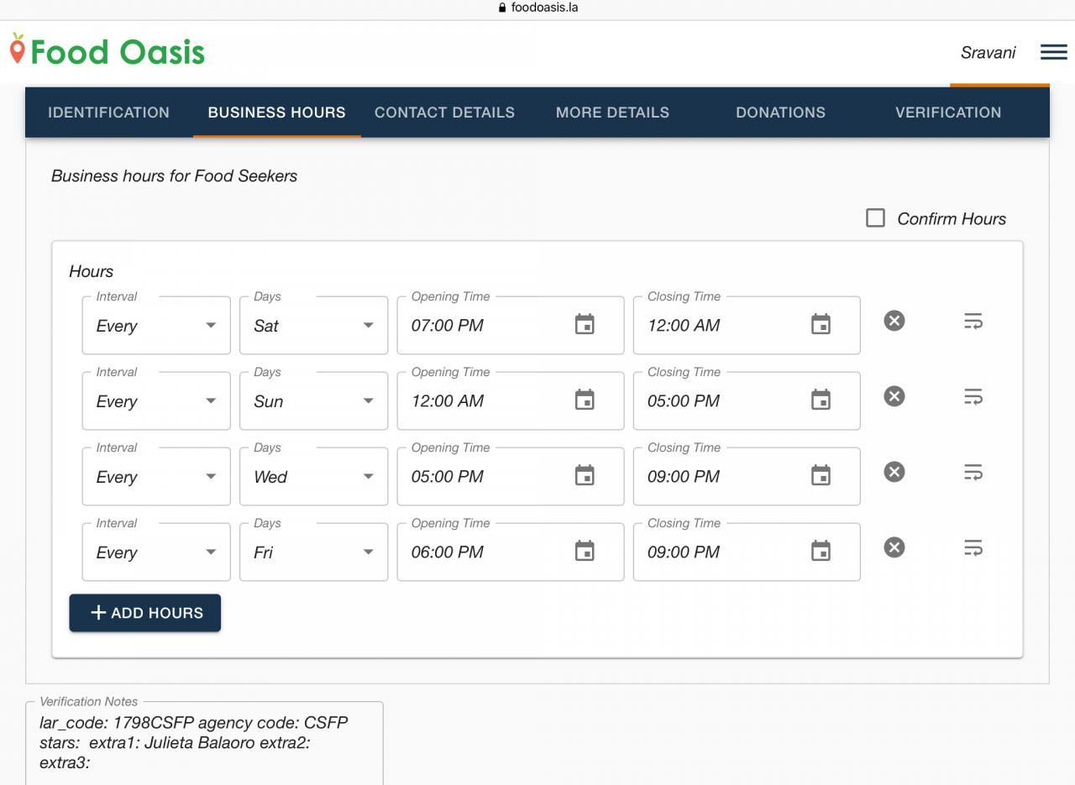Edit the Sun 12:00 AM opening time field
The width and height of the screenshot is (1075, 785).
[511, 400]
